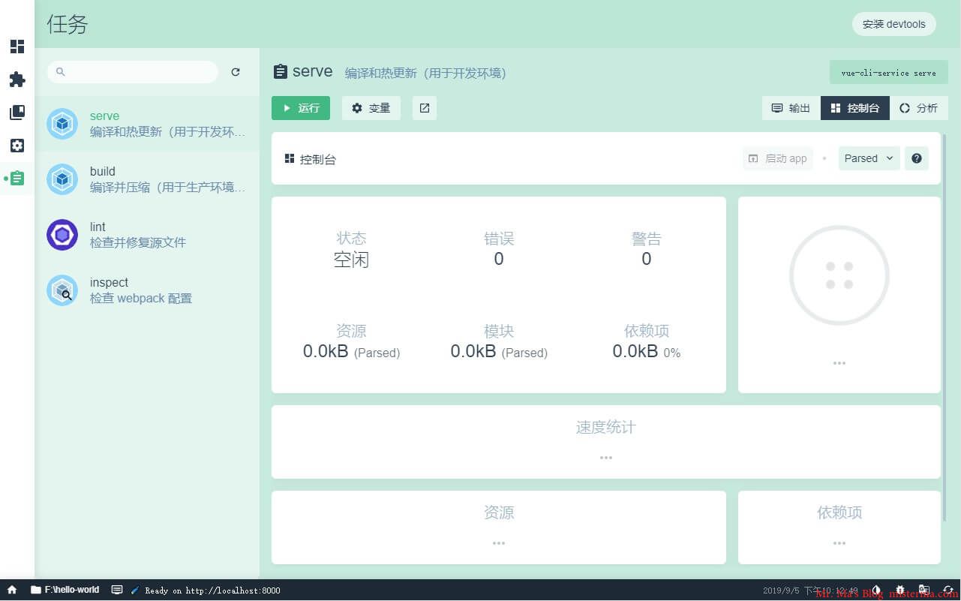Select the serve task in the list

coord(147,124)
